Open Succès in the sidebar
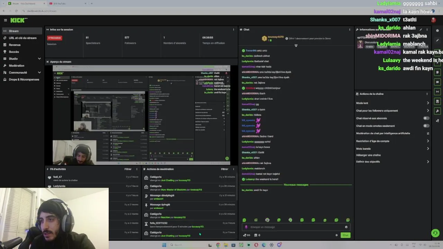The height and width of the screenshot is (249, 443). point(22,52)
